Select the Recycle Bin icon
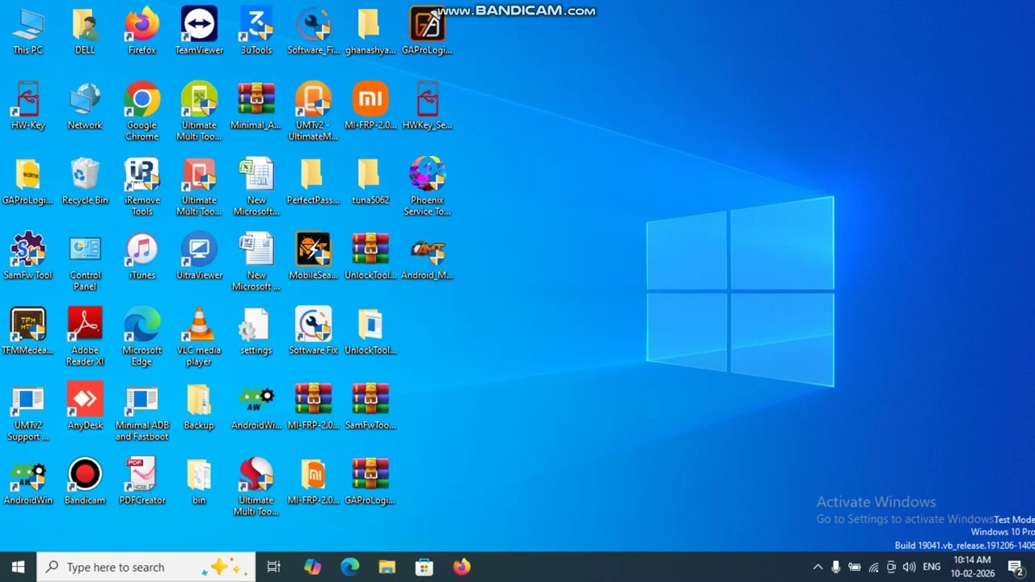 [x=85, y=181]
